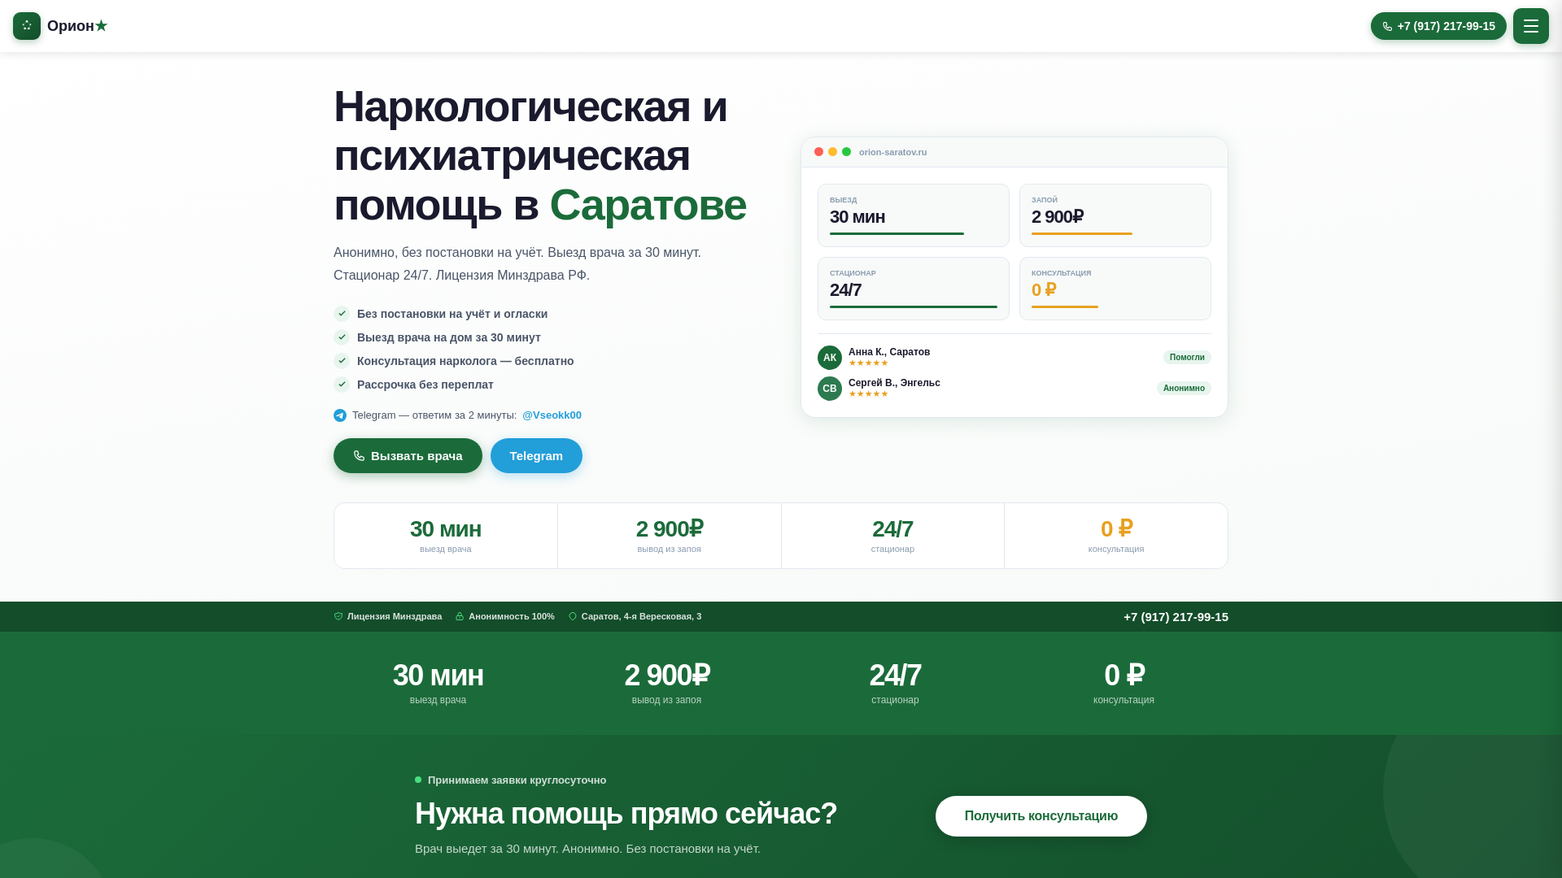Click orange progress bar under 2 900₽
The width and height of the screenshot is (1562, 878).
pyautogui.click(x=1082, y=234)
